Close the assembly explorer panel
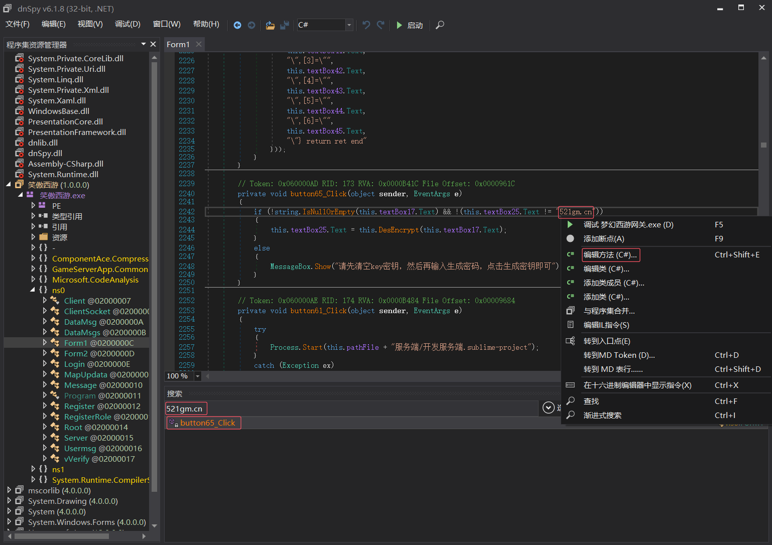 click(153, 44)
